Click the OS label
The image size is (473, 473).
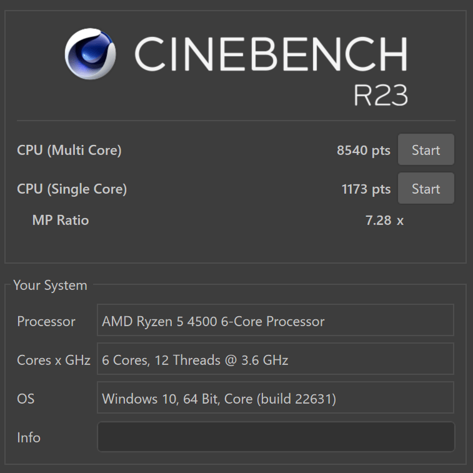26,399
